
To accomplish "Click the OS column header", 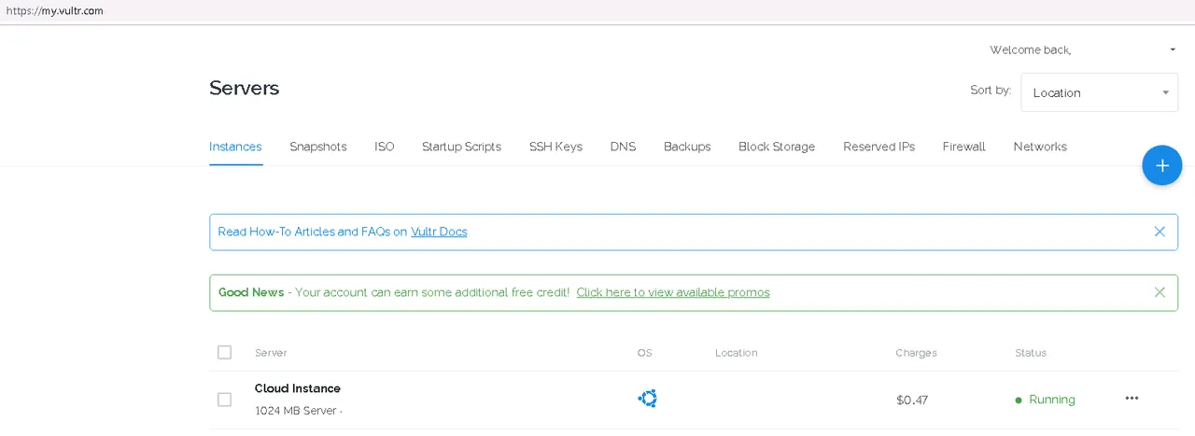I will [644, 353].
